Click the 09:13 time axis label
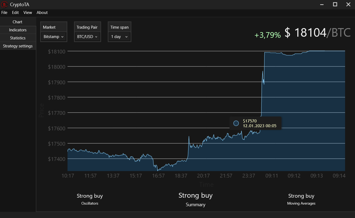This screenshot has height=218, width=355. 317,176
